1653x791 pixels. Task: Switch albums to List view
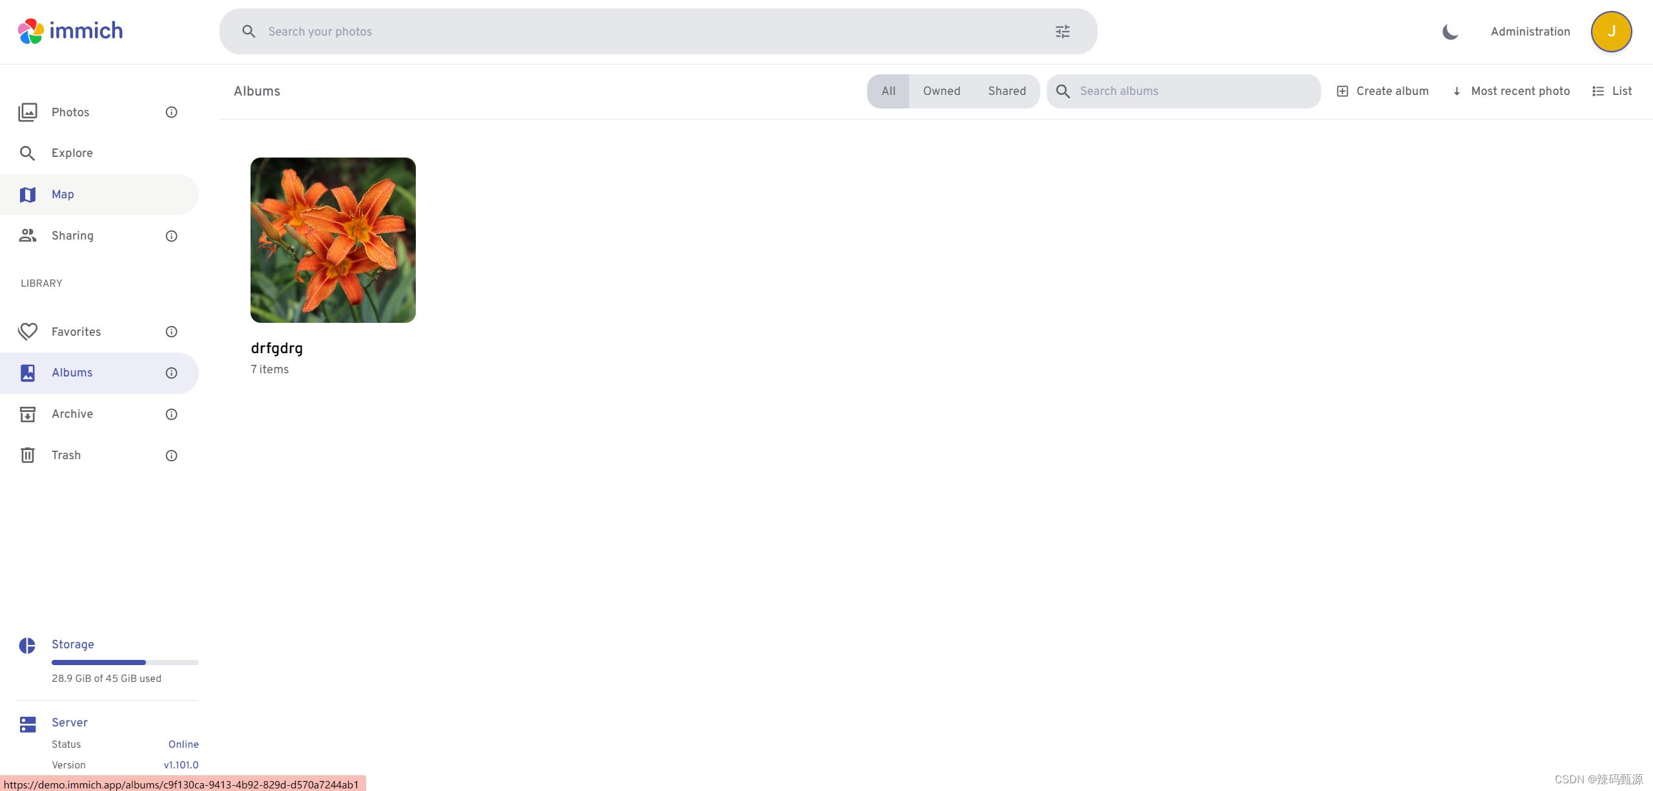click(1612, 91)
